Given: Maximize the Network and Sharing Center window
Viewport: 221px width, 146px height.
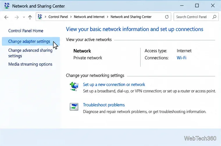Looking at the screenshot, I should [x=197, y=6].
